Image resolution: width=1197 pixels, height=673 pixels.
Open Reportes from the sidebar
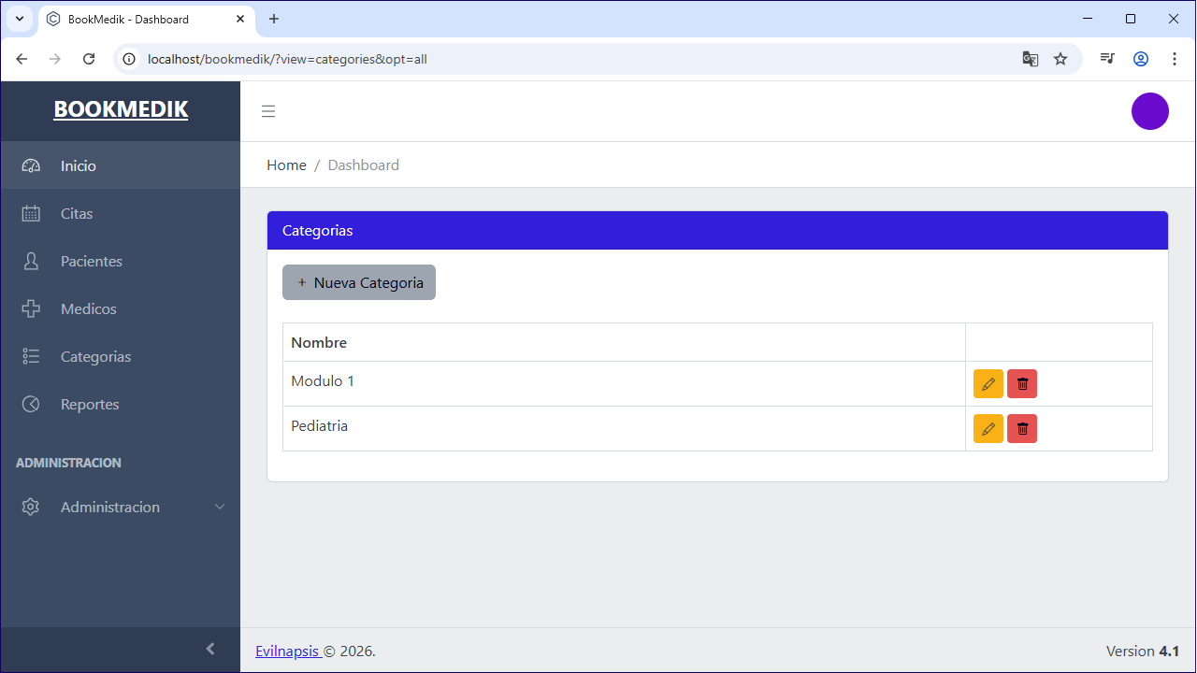pyautogui.click(x=121, y=404)
